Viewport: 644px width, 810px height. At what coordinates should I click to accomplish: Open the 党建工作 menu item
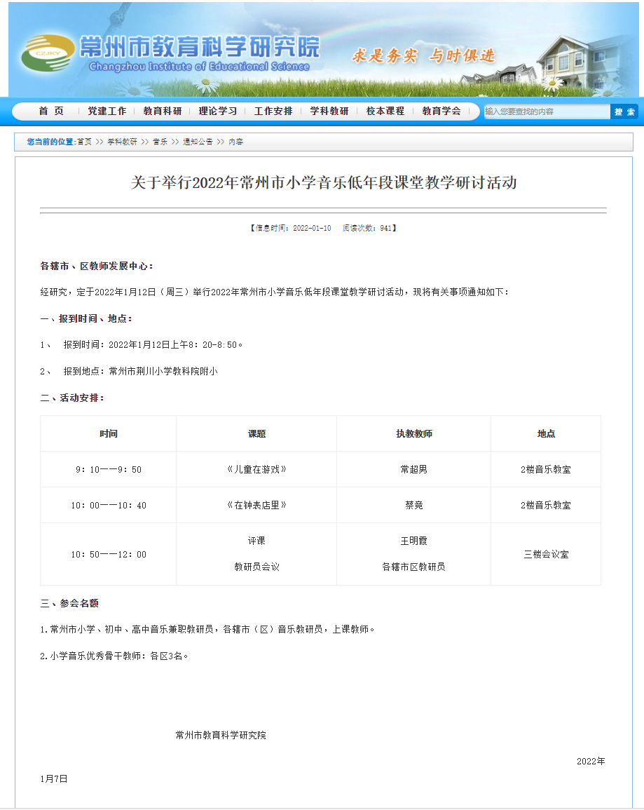point(107,111)
